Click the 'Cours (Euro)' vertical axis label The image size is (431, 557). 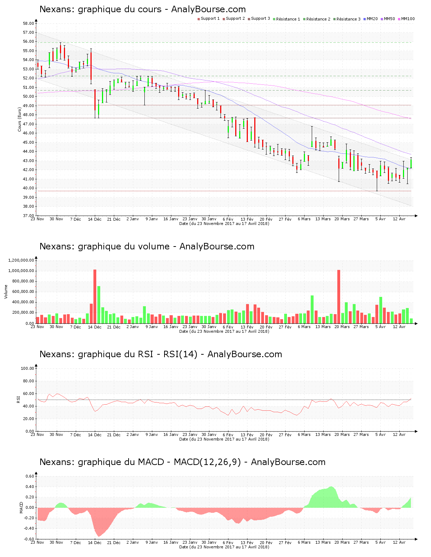pos(19,119)
